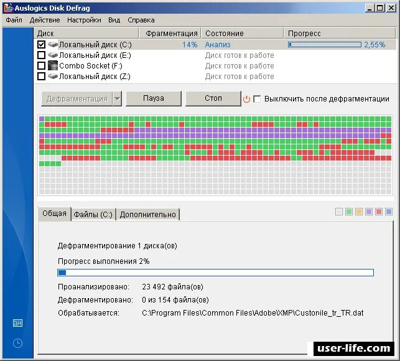Image resolution: width=400 pixels, height=361 pixels.
Task: Click the Стоп button
Action: click(x=213, y=98)
